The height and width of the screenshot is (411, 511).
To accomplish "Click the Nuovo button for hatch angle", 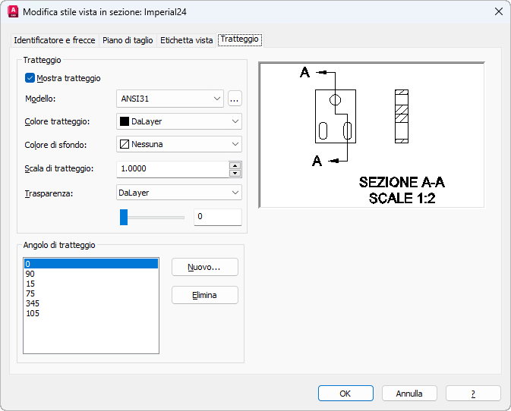I will click(x=204, y=267).
